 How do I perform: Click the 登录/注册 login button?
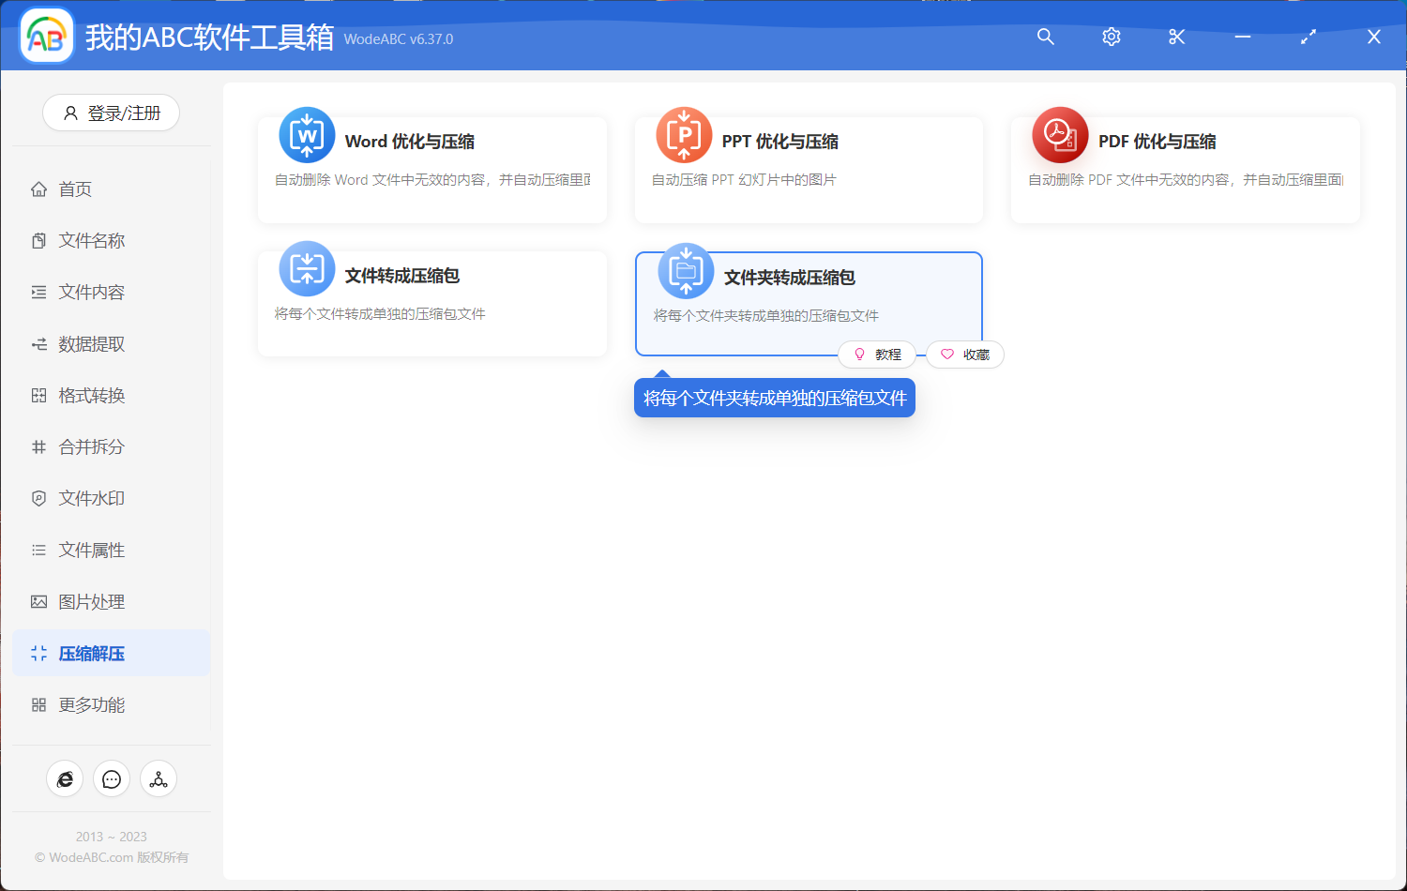click(x=111, y=113)
